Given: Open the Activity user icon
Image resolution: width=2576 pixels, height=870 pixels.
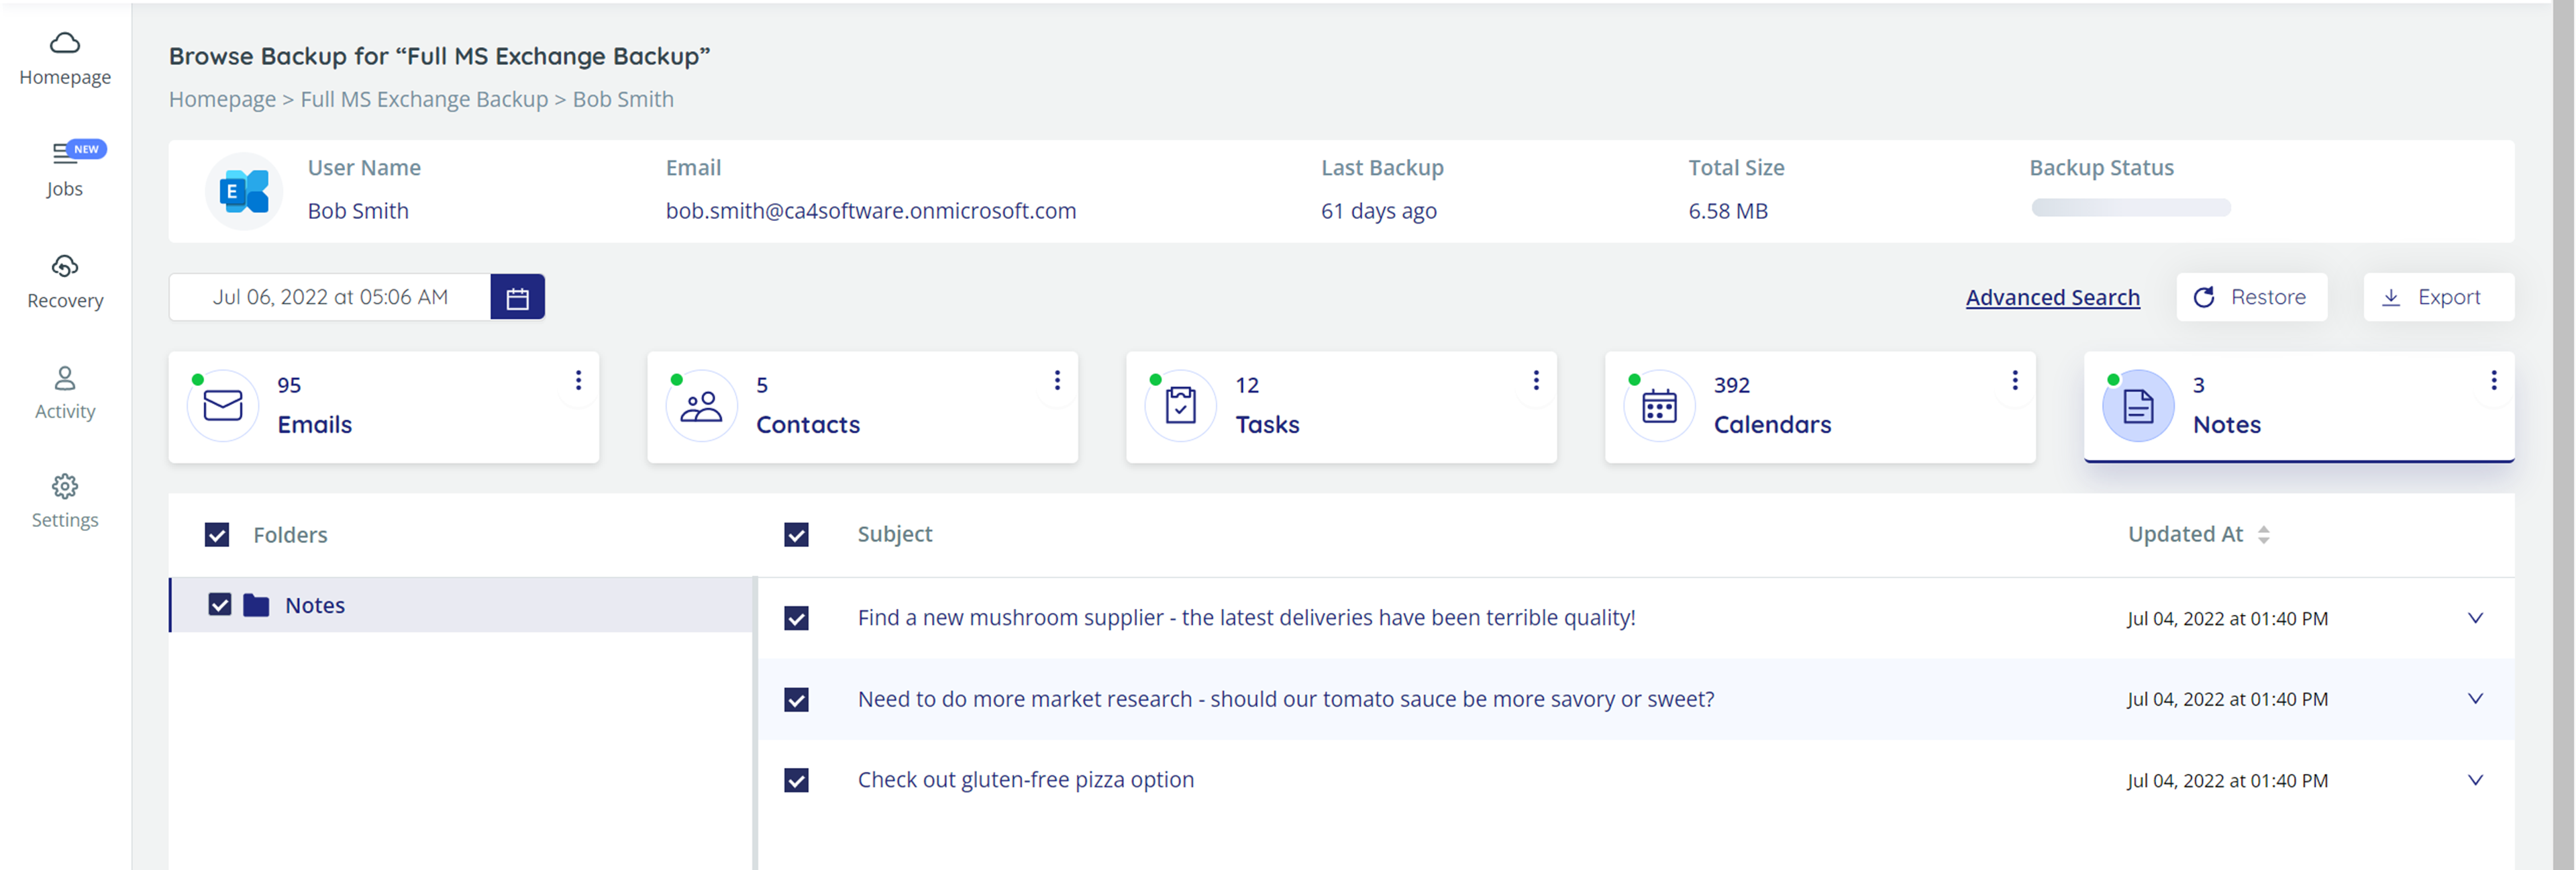Looking at the screenshot, I should pyautogui.click(x=65, y=378).
